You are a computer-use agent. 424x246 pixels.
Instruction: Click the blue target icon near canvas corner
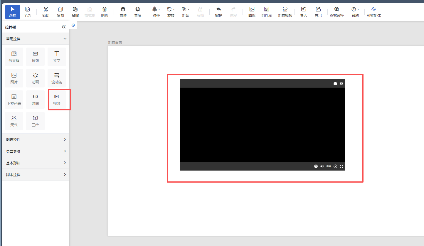tap(73, 25)
